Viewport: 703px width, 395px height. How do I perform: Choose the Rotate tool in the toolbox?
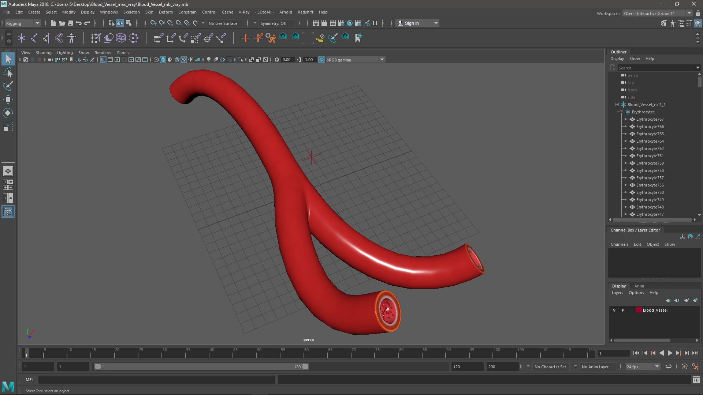(x=8, y=113)
